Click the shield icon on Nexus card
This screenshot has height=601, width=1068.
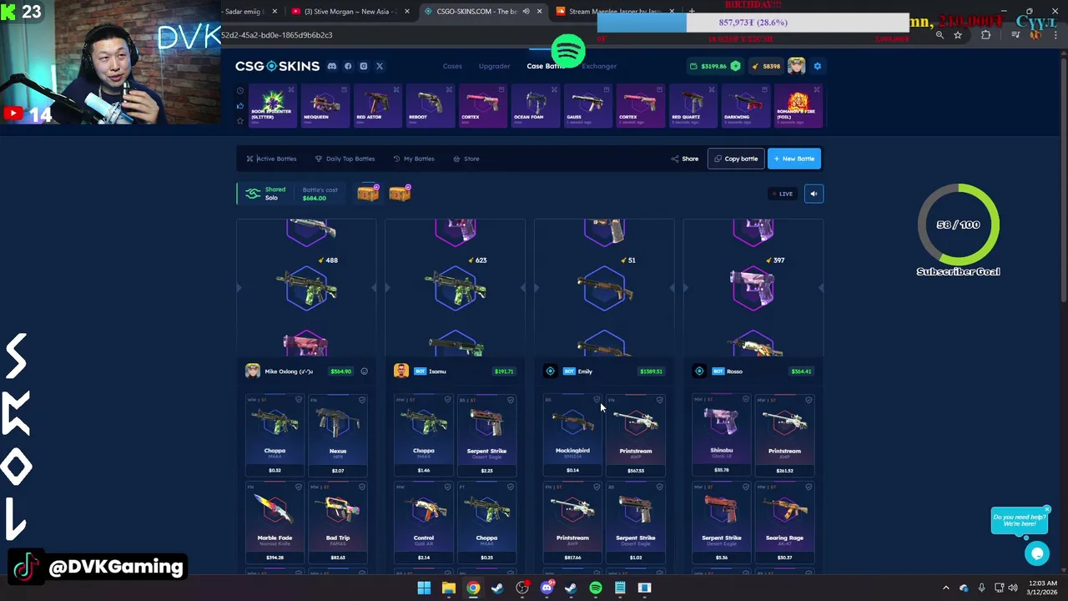362,401
